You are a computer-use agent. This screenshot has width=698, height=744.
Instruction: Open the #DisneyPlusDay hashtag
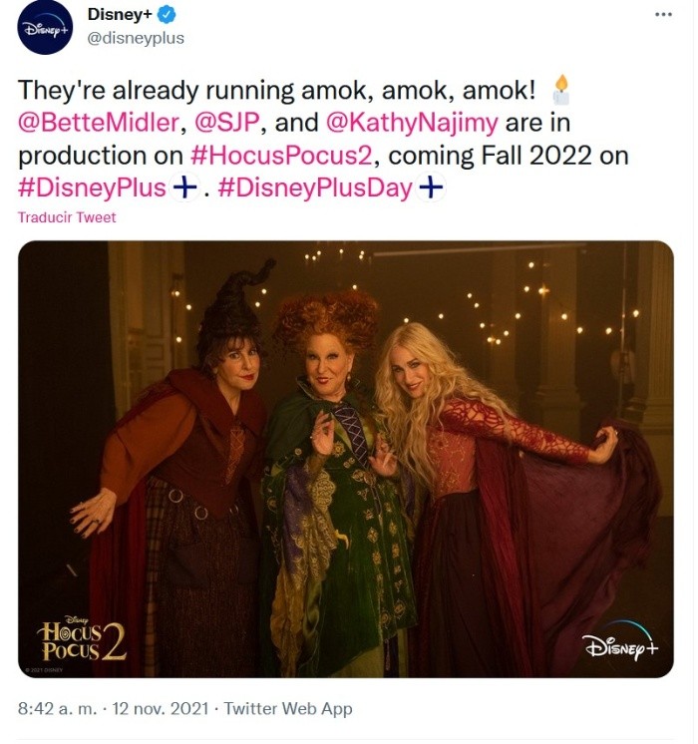(314, 188)
